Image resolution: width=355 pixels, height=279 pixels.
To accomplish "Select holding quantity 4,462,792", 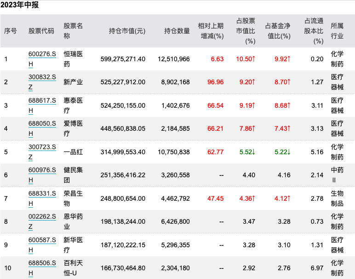I will pos(176,198).
